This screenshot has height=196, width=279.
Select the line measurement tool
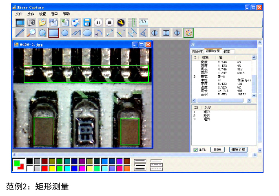pyautogui.click(x=20, y=33)
